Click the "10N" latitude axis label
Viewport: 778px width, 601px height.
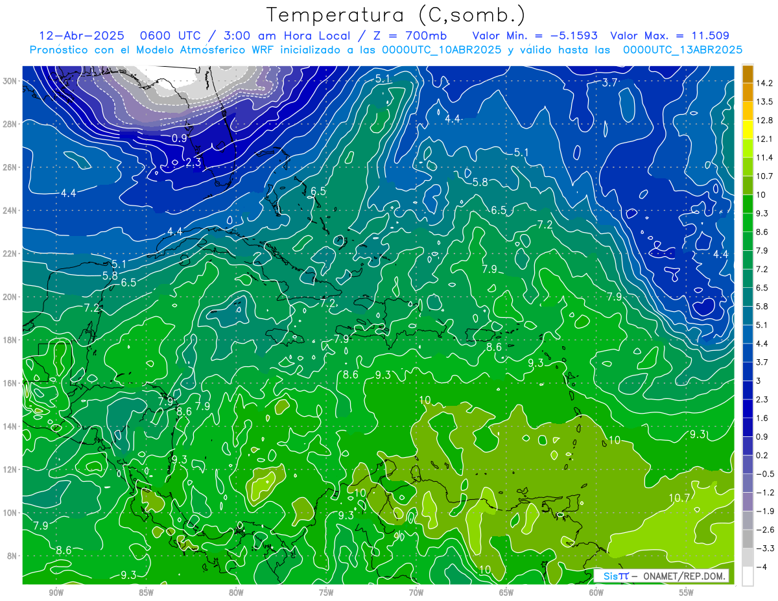point(10,513)
